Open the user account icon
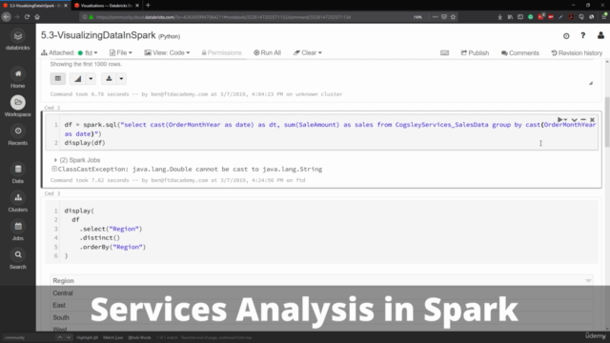Image resolution: width=610 pixels, height=343 pixels. (x=600, y=35)
